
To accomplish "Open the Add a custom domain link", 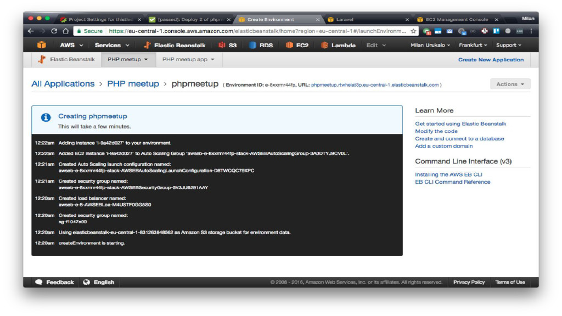I will pos(443,146).
